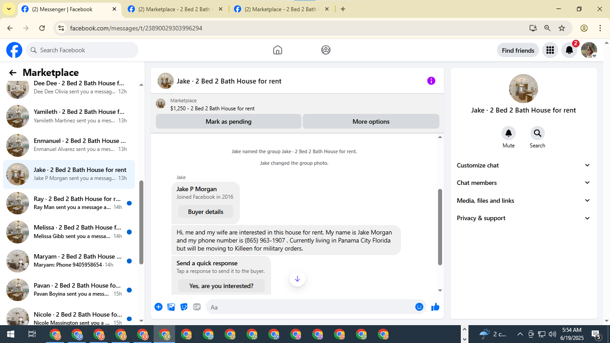Zoom controls magnifier icon in address bar
This screenshot has width=610, height=343.
click(x=547, y=28)
